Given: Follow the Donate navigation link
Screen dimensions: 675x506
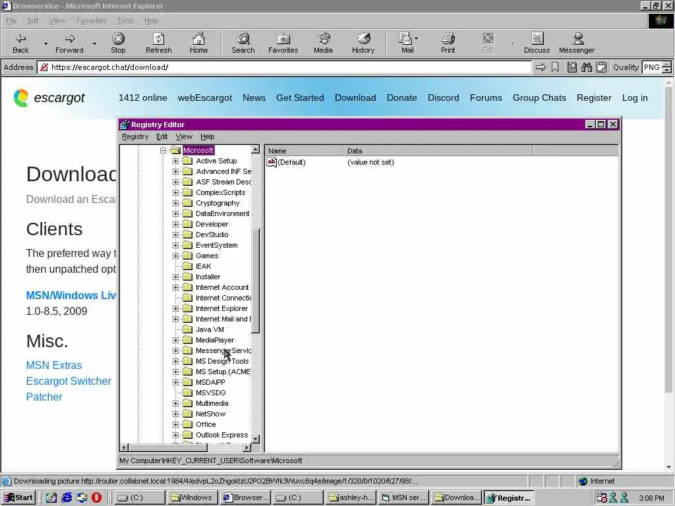Looking at the screenshot, I should (x=401, y=98).
